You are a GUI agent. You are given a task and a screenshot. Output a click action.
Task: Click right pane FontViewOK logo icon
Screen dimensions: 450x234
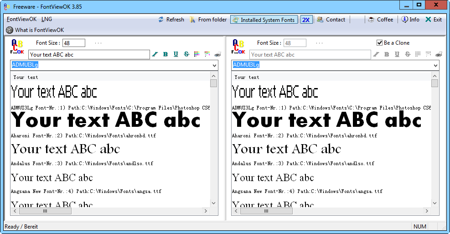point(238,47)
